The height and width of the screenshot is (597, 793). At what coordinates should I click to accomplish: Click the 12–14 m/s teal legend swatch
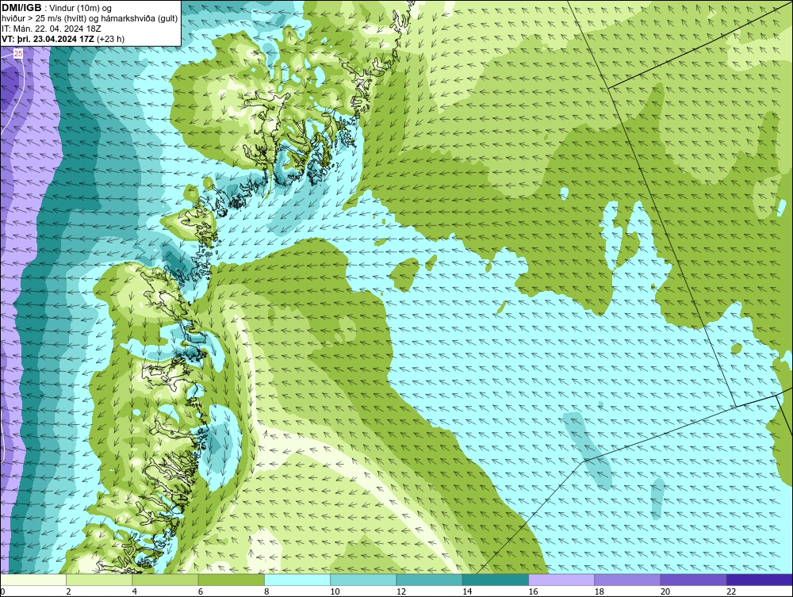click(429, 580)
